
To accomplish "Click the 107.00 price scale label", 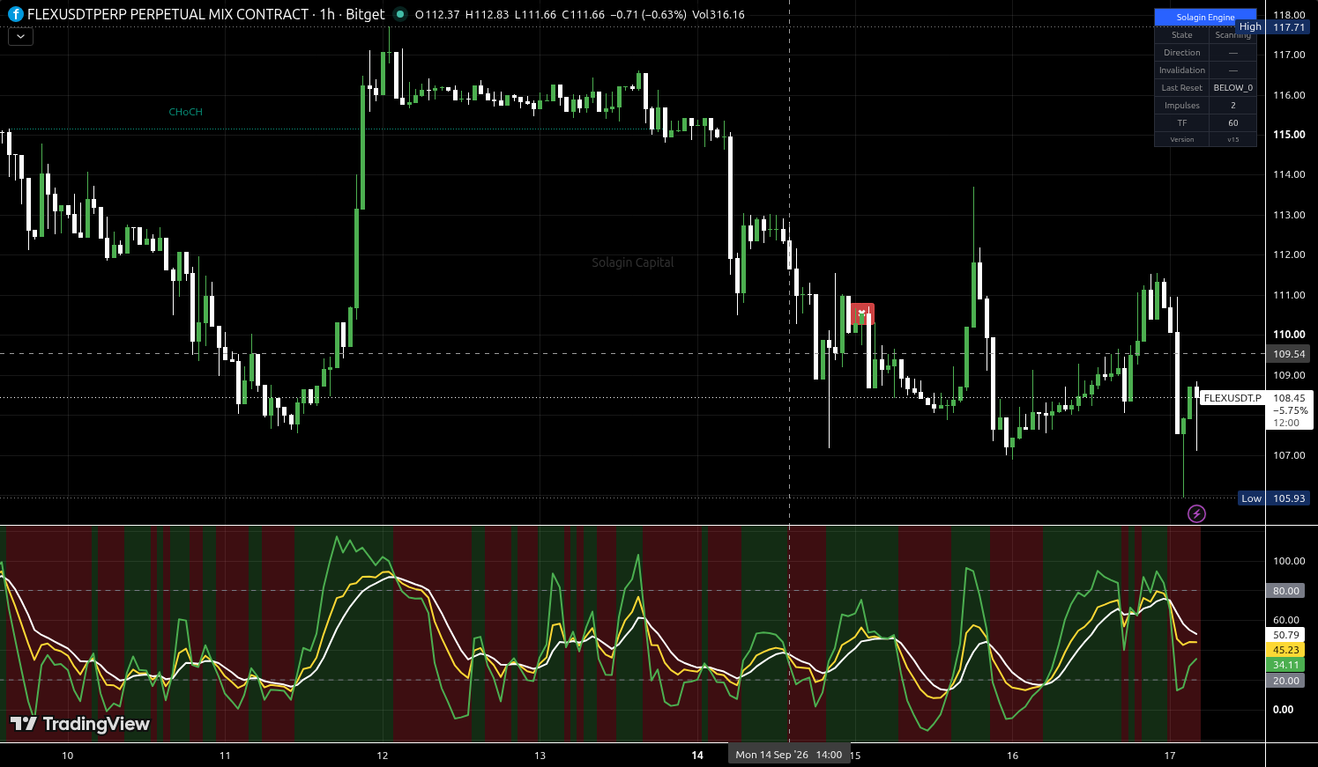I will [1289, 455].
